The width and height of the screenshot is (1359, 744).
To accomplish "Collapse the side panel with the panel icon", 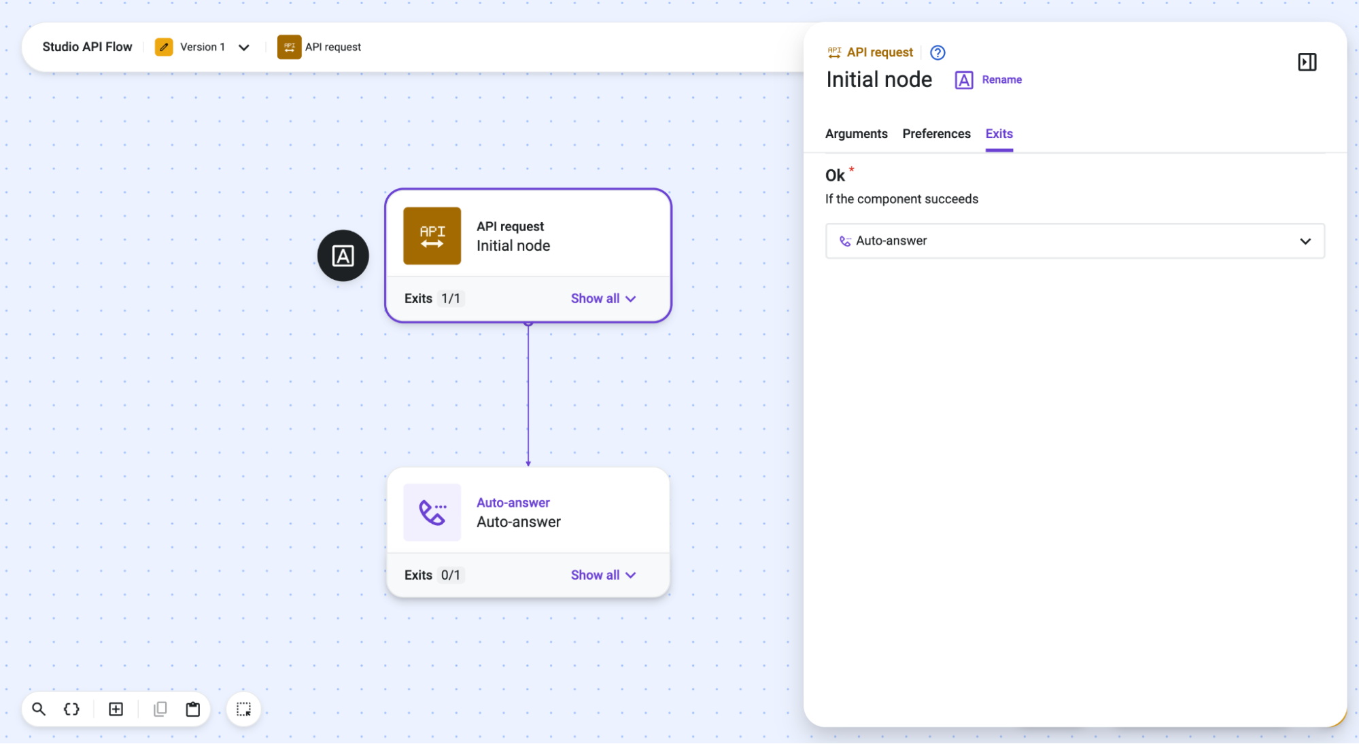I will click(x=1307, y=63).
